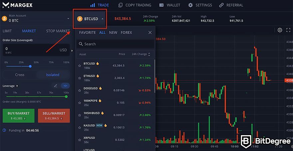Select Isolated margin mode

tap(53, 75)
